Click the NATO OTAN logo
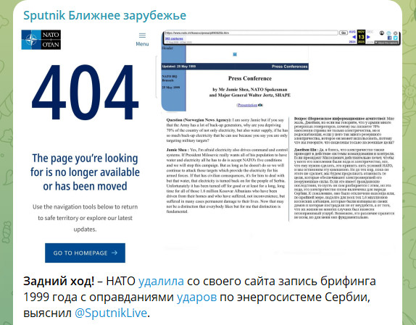 point(41,40)
